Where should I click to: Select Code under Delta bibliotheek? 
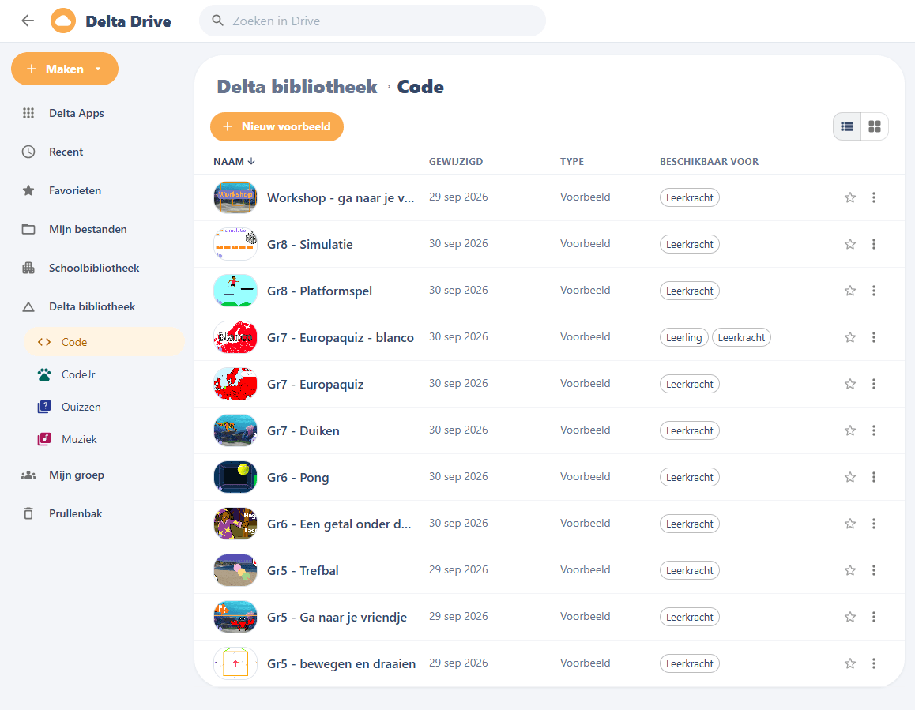[x=104, y=342]
